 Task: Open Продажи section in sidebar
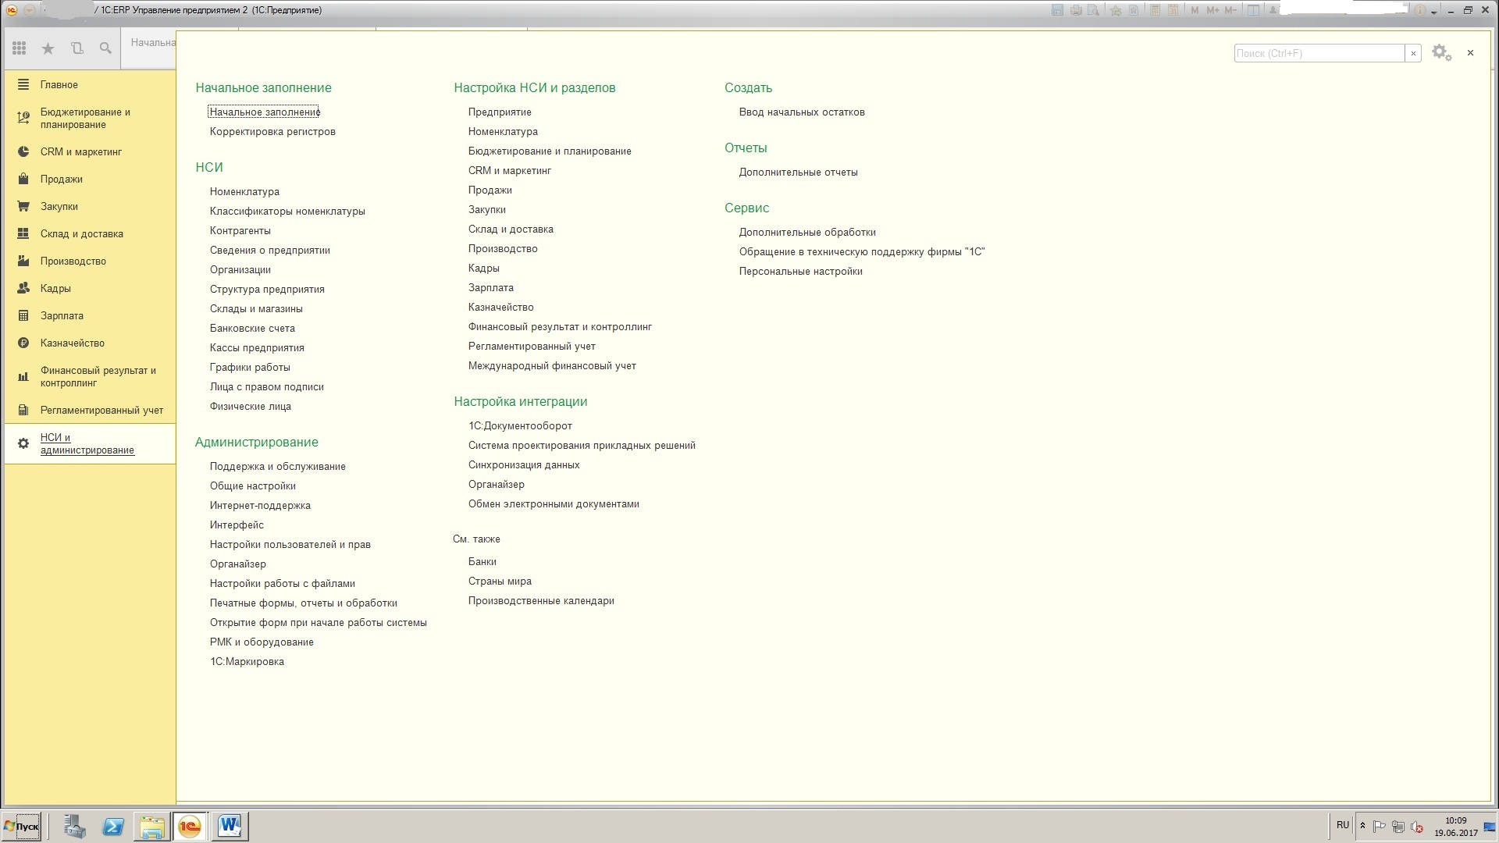[90, 179]
